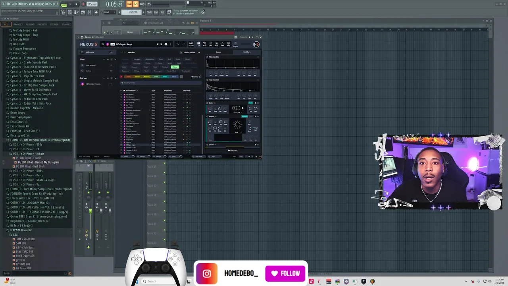Open the Beat snap dropdown
The width and height of the screenshot is (508, 286).
(x=110, y=12)
